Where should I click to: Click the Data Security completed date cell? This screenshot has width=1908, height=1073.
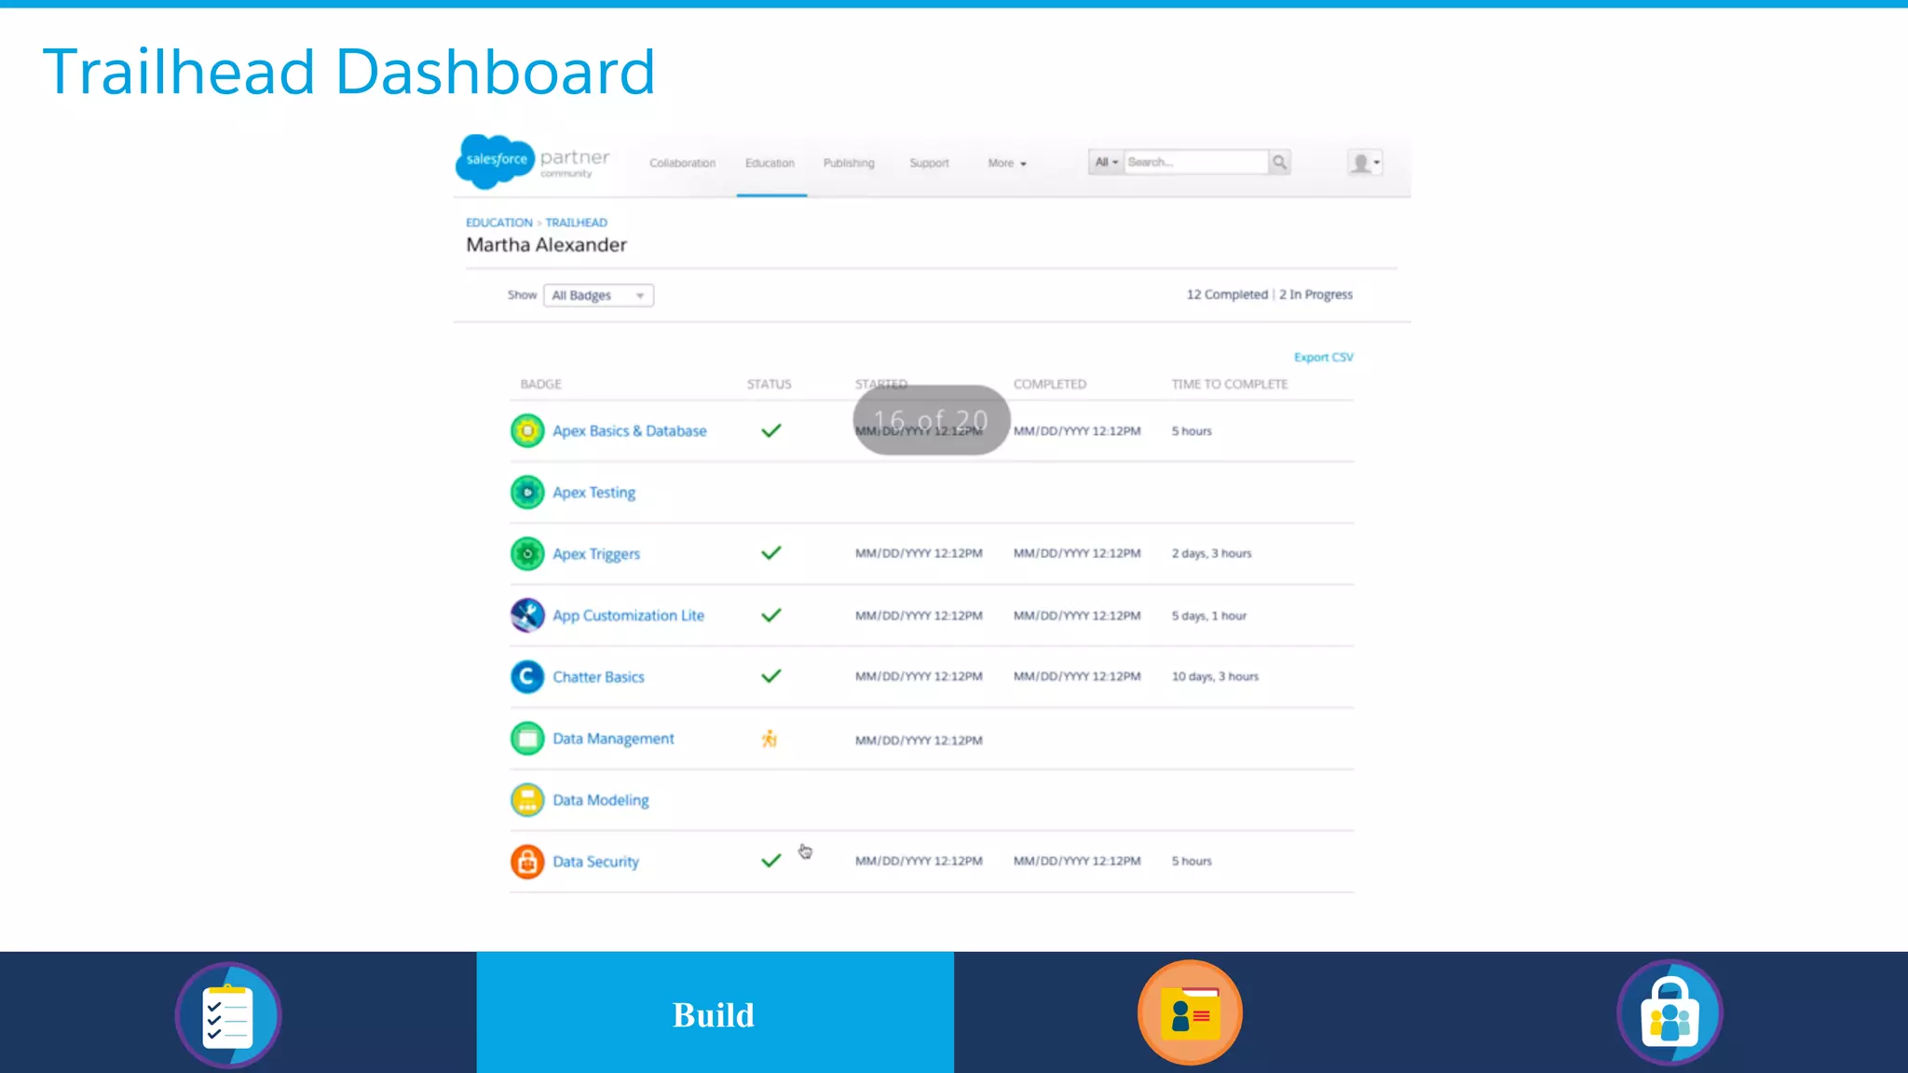point(1077,861)
